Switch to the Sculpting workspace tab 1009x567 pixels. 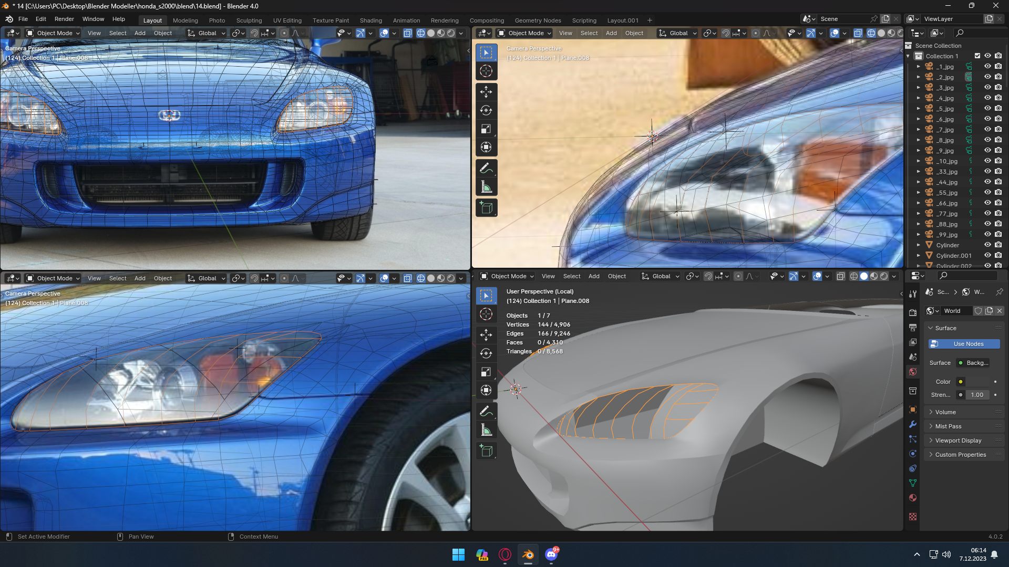tap(249, 20)
